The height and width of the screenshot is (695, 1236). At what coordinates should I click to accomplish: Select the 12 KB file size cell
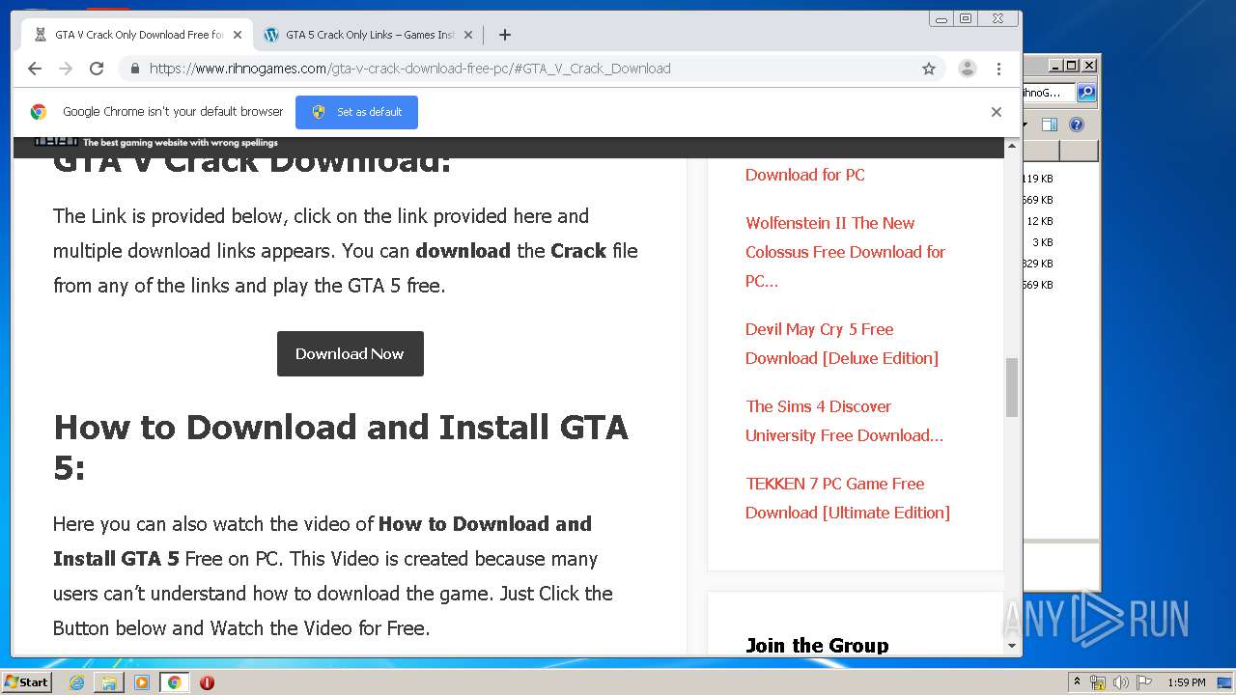point(1040,221)
